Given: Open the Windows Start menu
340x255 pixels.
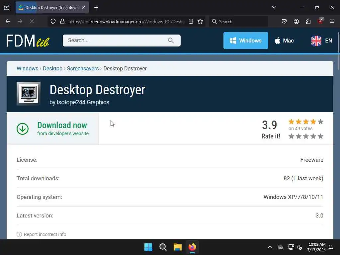Looking at the screenshot, I should (x=148, y=247).
